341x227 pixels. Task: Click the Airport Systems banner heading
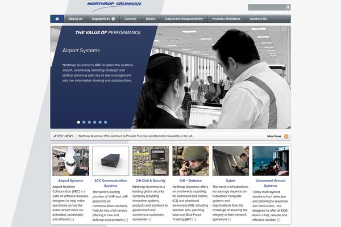(81, 51)
